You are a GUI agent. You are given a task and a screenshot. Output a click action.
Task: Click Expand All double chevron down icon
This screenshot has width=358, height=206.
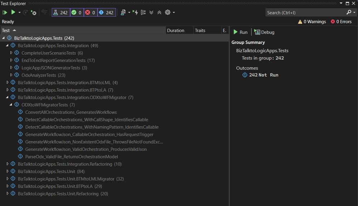pos(151,12)
